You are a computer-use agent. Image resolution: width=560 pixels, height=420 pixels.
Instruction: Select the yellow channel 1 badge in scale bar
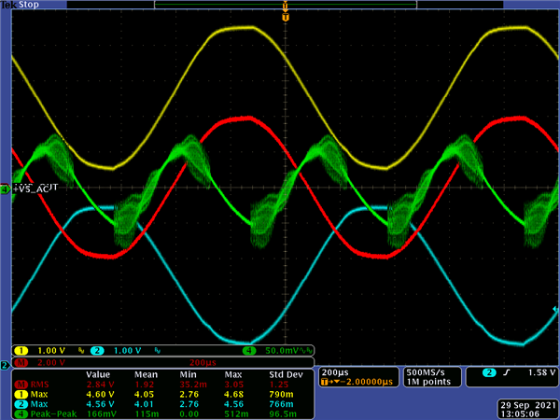pos(21,351)
